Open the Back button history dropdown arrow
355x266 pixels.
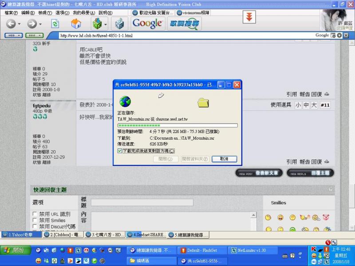[x=19, y=24]
